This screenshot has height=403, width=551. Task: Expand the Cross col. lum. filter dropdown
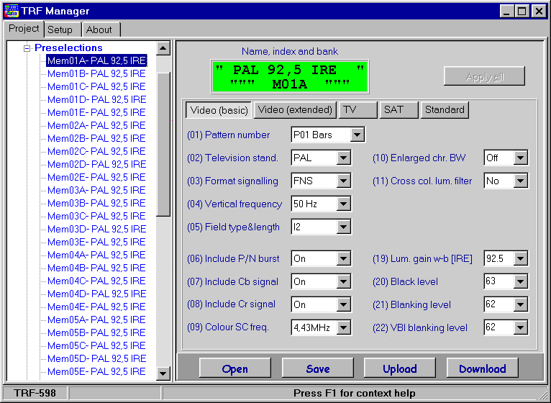point(520,181)
